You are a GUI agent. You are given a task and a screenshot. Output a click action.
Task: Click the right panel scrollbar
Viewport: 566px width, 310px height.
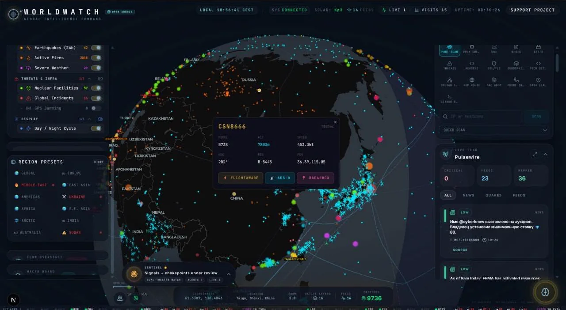click(556, 63)
